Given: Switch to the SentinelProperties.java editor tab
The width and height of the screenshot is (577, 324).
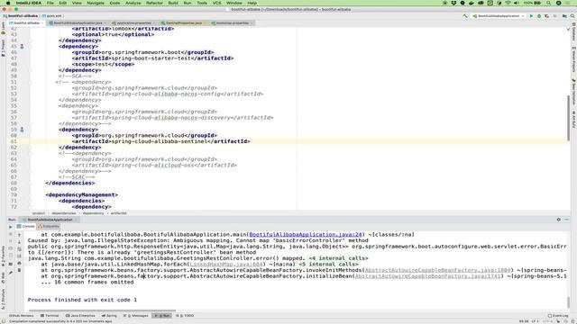Looking at the screenshot, I should coord(184,23).
